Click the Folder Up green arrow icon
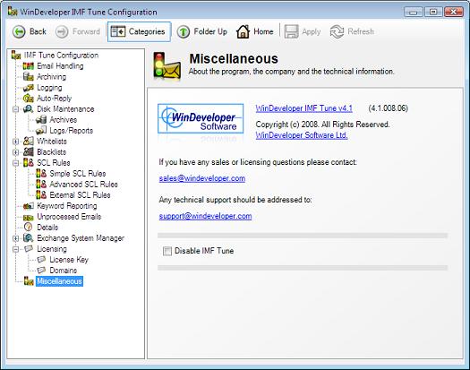Viewport: 470px width, 370px height. 184,31
